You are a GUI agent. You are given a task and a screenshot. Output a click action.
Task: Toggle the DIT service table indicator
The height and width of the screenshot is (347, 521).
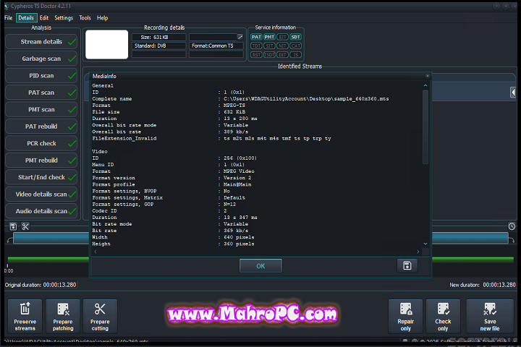point(282,55)
